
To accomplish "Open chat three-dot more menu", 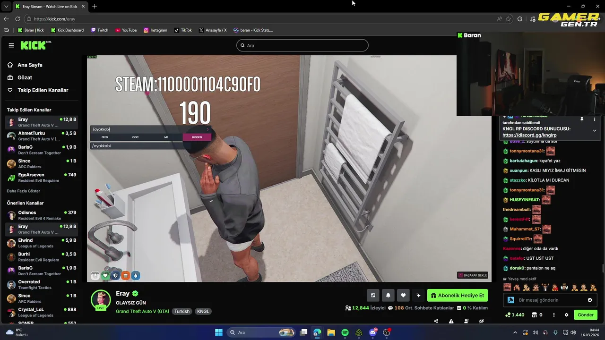I will tap(554, 315).
